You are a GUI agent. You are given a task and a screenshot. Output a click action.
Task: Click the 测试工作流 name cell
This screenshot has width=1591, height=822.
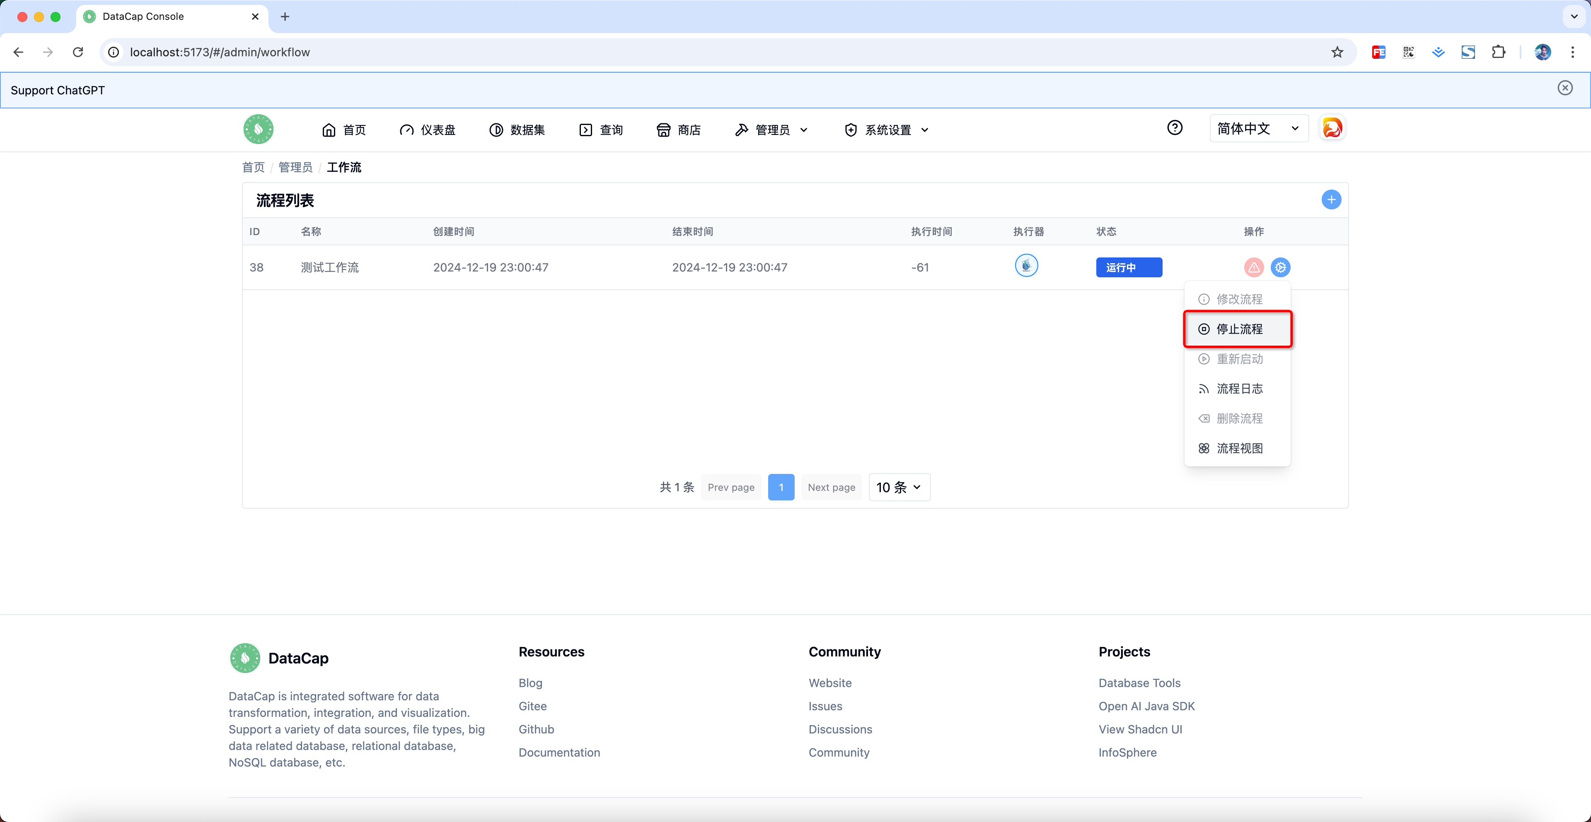pos(329,267)
